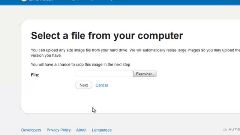Open the Languages footer link
Screen dimensions: 240x135
point(102,130)
